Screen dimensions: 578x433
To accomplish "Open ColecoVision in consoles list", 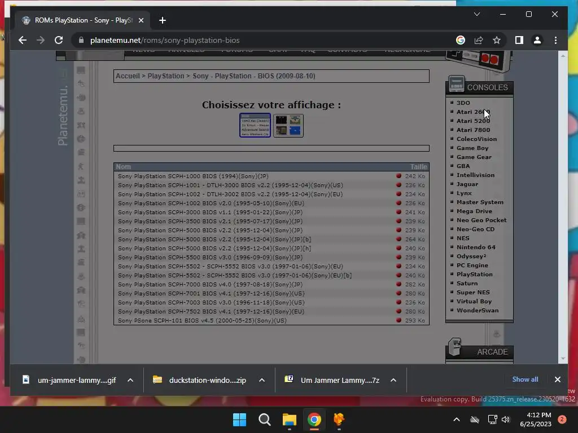I will [476, 139].
